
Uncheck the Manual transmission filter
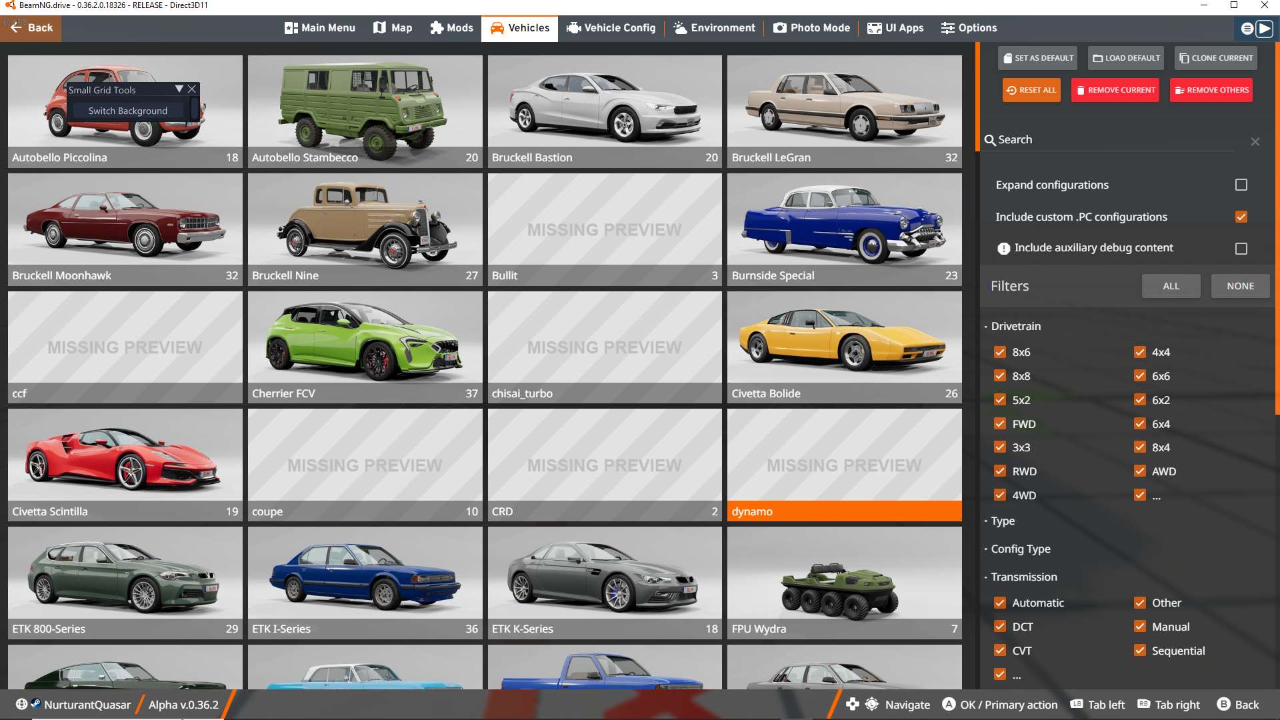(x=1140, y=627)
